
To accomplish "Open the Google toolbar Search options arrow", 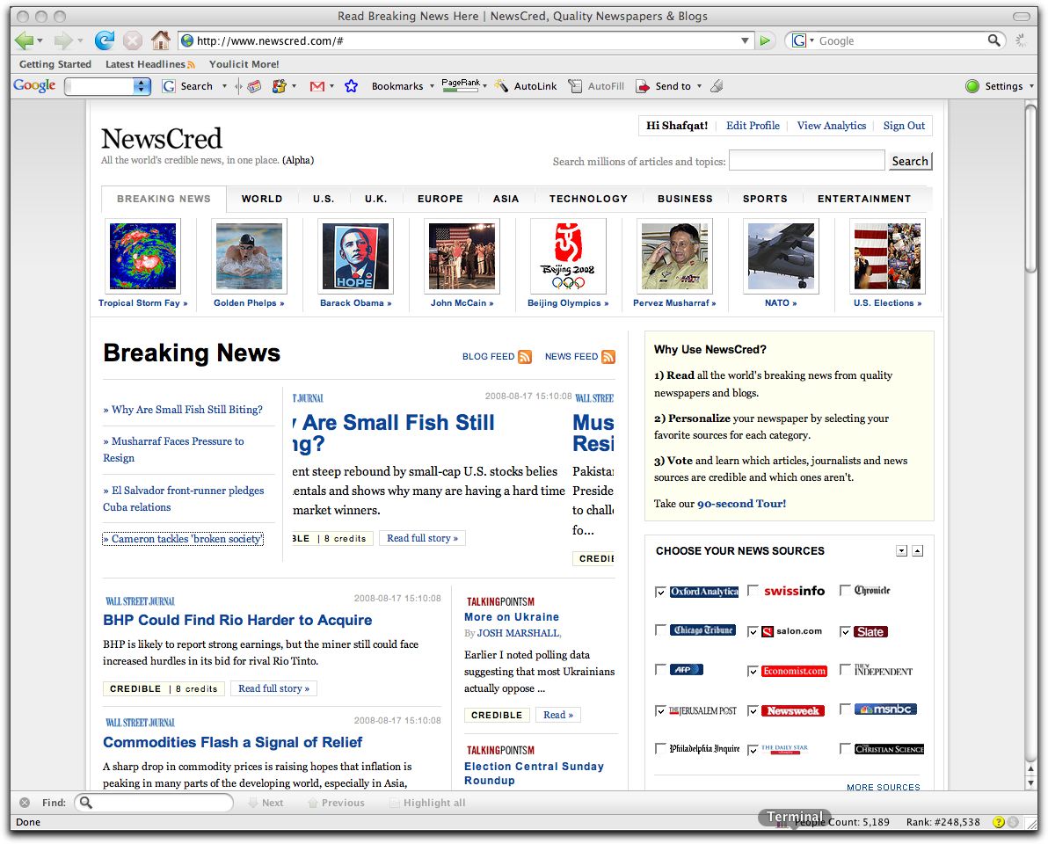I will [224, 86].
